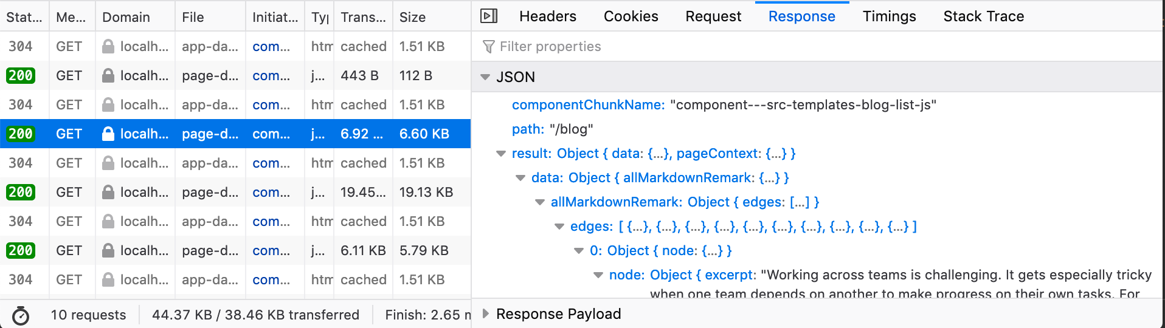Sort requests by the Size column header
This screenshot has width=1165, height=328.
click(412, 17)
